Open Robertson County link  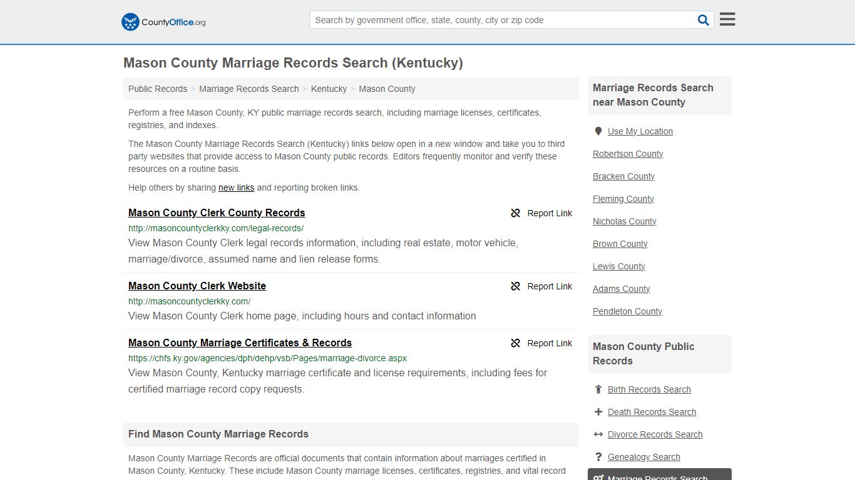[x=628, y=154]
